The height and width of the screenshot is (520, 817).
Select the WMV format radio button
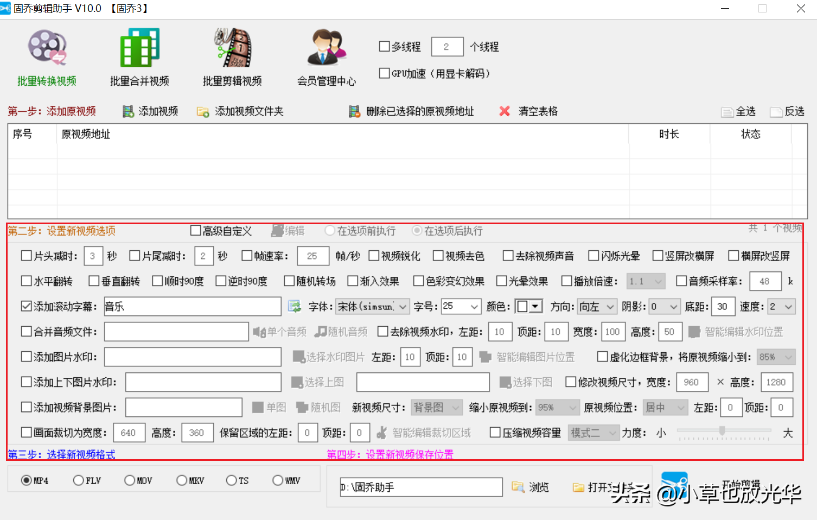click(x=278, y=480)
